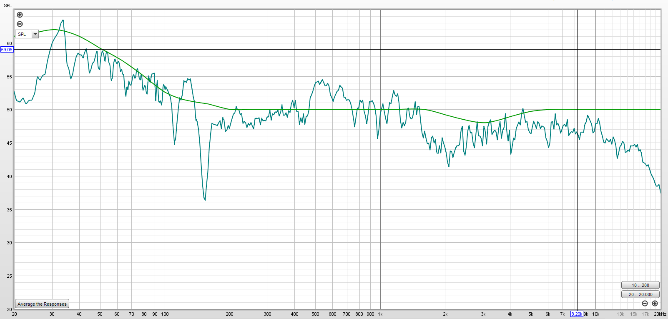
Task: Click the 8,20k cursor frequency readout
Action: click(x=577, y=314)
